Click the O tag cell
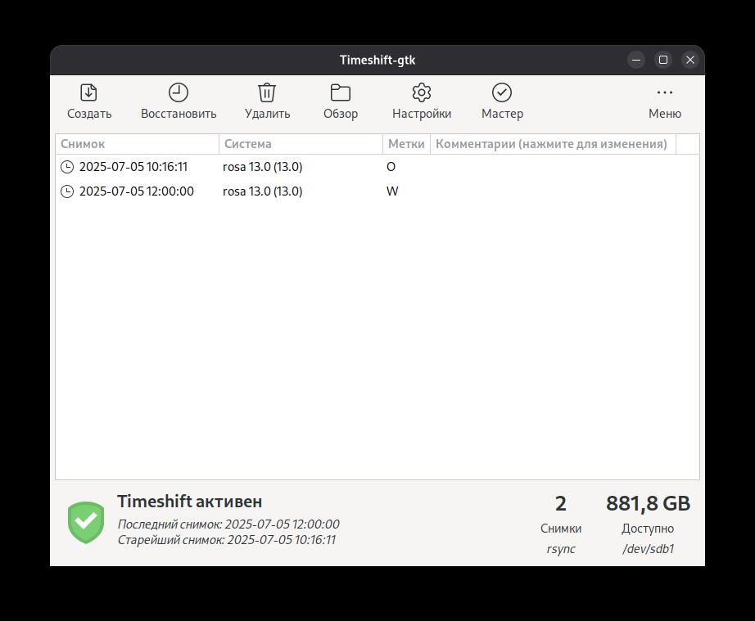The height and width of the screenshot is (621, 755). pos(391,167)
